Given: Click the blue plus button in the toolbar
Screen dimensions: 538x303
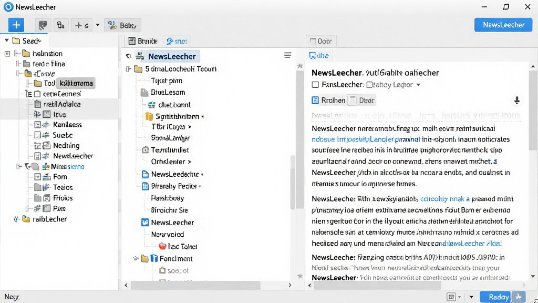Looking at the screenshot, I should (16, 25).
